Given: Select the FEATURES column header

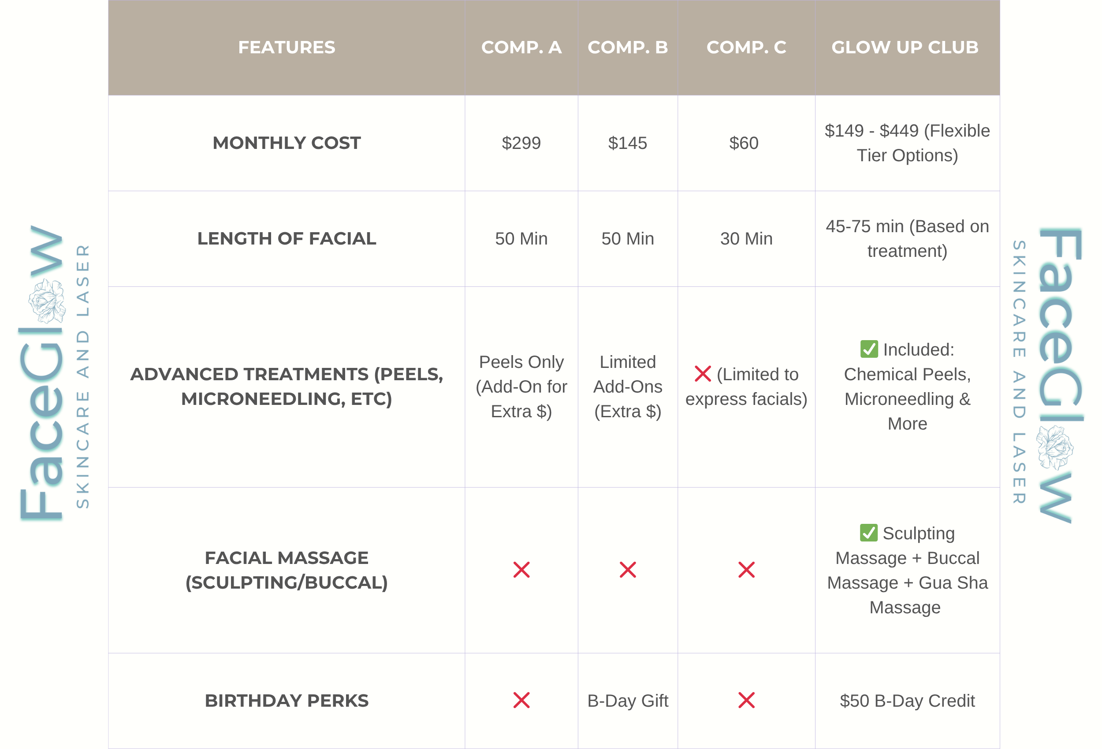Looking at the screenshot, I should tap(287, 47).
